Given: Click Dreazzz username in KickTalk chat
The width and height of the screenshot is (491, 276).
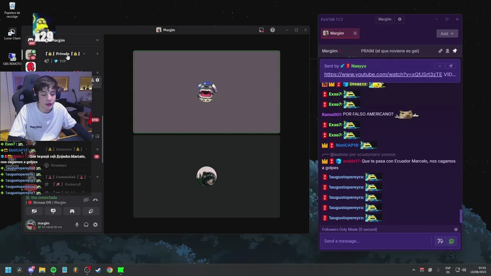Looking at the screenshot, I should [x=358, y=84].
